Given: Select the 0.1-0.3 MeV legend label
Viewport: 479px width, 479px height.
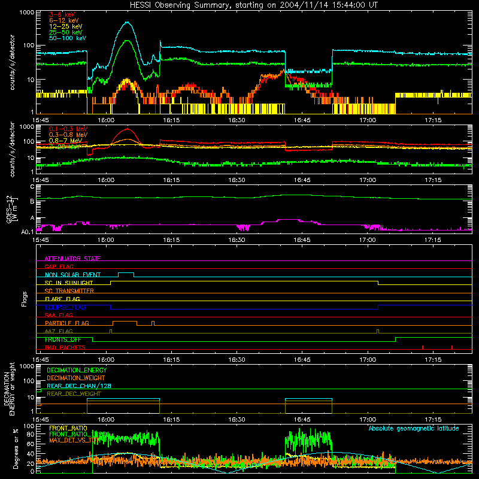Looking at the screenshot, I should pos(68,129).
